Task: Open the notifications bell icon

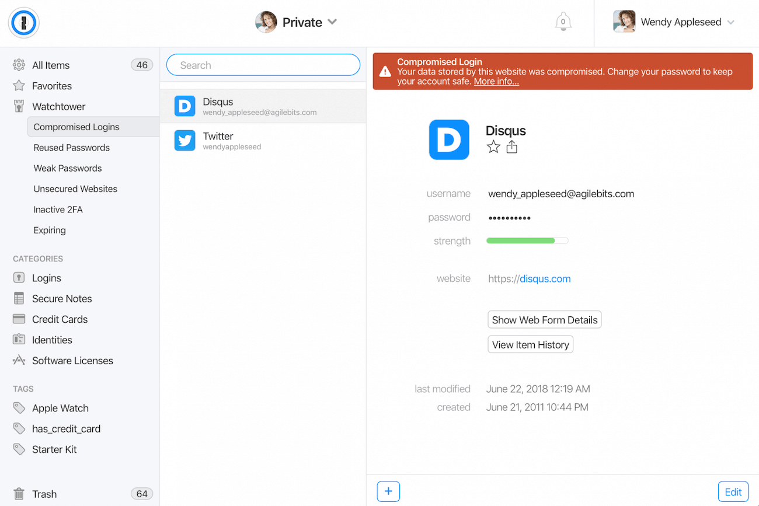Action: click(563, 22)
